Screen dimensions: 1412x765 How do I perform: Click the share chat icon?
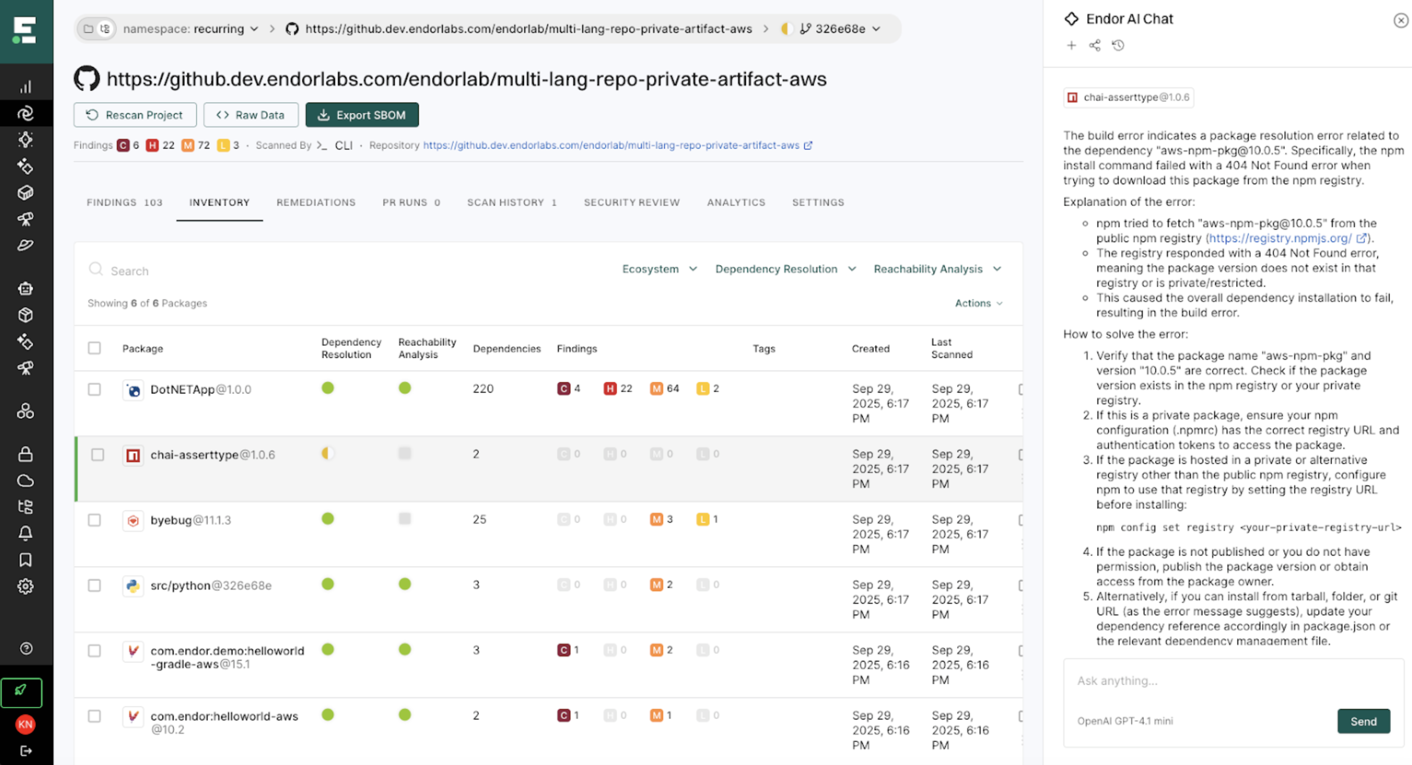click(x=1095, y=45)
